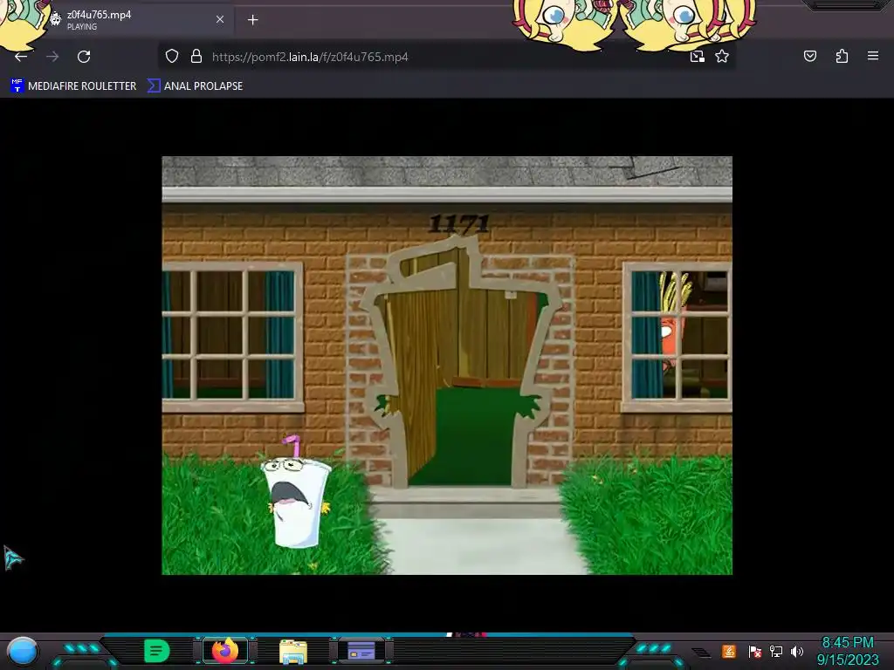The width and height of the screenshot is (894, 670).
Task: Reload the page with the refresh icon
Action: (x=84, y=57)
